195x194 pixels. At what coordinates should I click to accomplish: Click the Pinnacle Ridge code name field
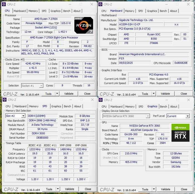(x=34, y=23)
